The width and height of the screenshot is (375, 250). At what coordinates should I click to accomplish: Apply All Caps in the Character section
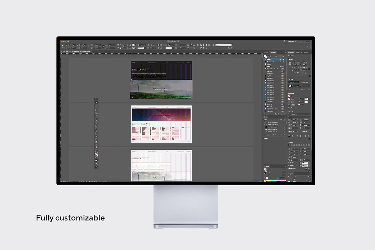click(x=289, y=136)
